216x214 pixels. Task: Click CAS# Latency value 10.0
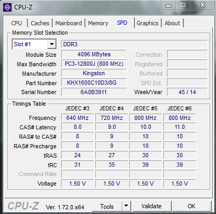coord(145,127)
